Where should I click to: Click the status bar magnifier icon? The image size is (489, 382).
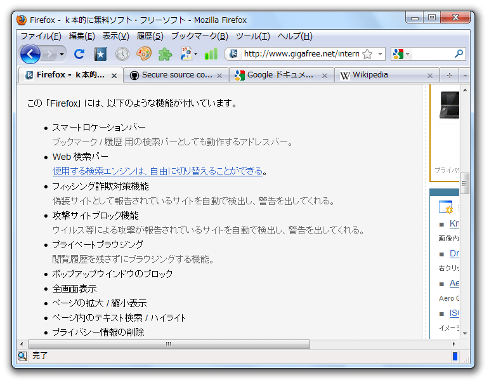point(23,356)
